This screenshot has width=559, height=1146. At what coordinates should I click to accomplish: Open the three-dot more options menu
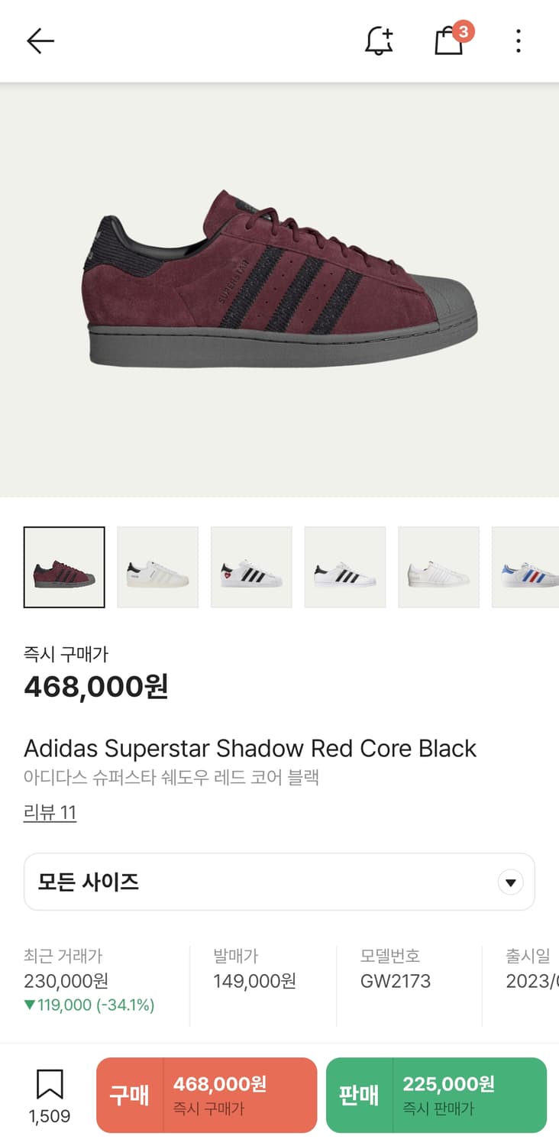point(518,40)
